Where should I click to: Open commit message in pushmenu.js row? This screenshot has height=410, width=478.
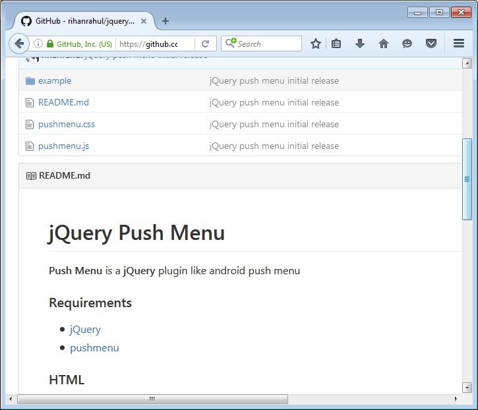274,146
